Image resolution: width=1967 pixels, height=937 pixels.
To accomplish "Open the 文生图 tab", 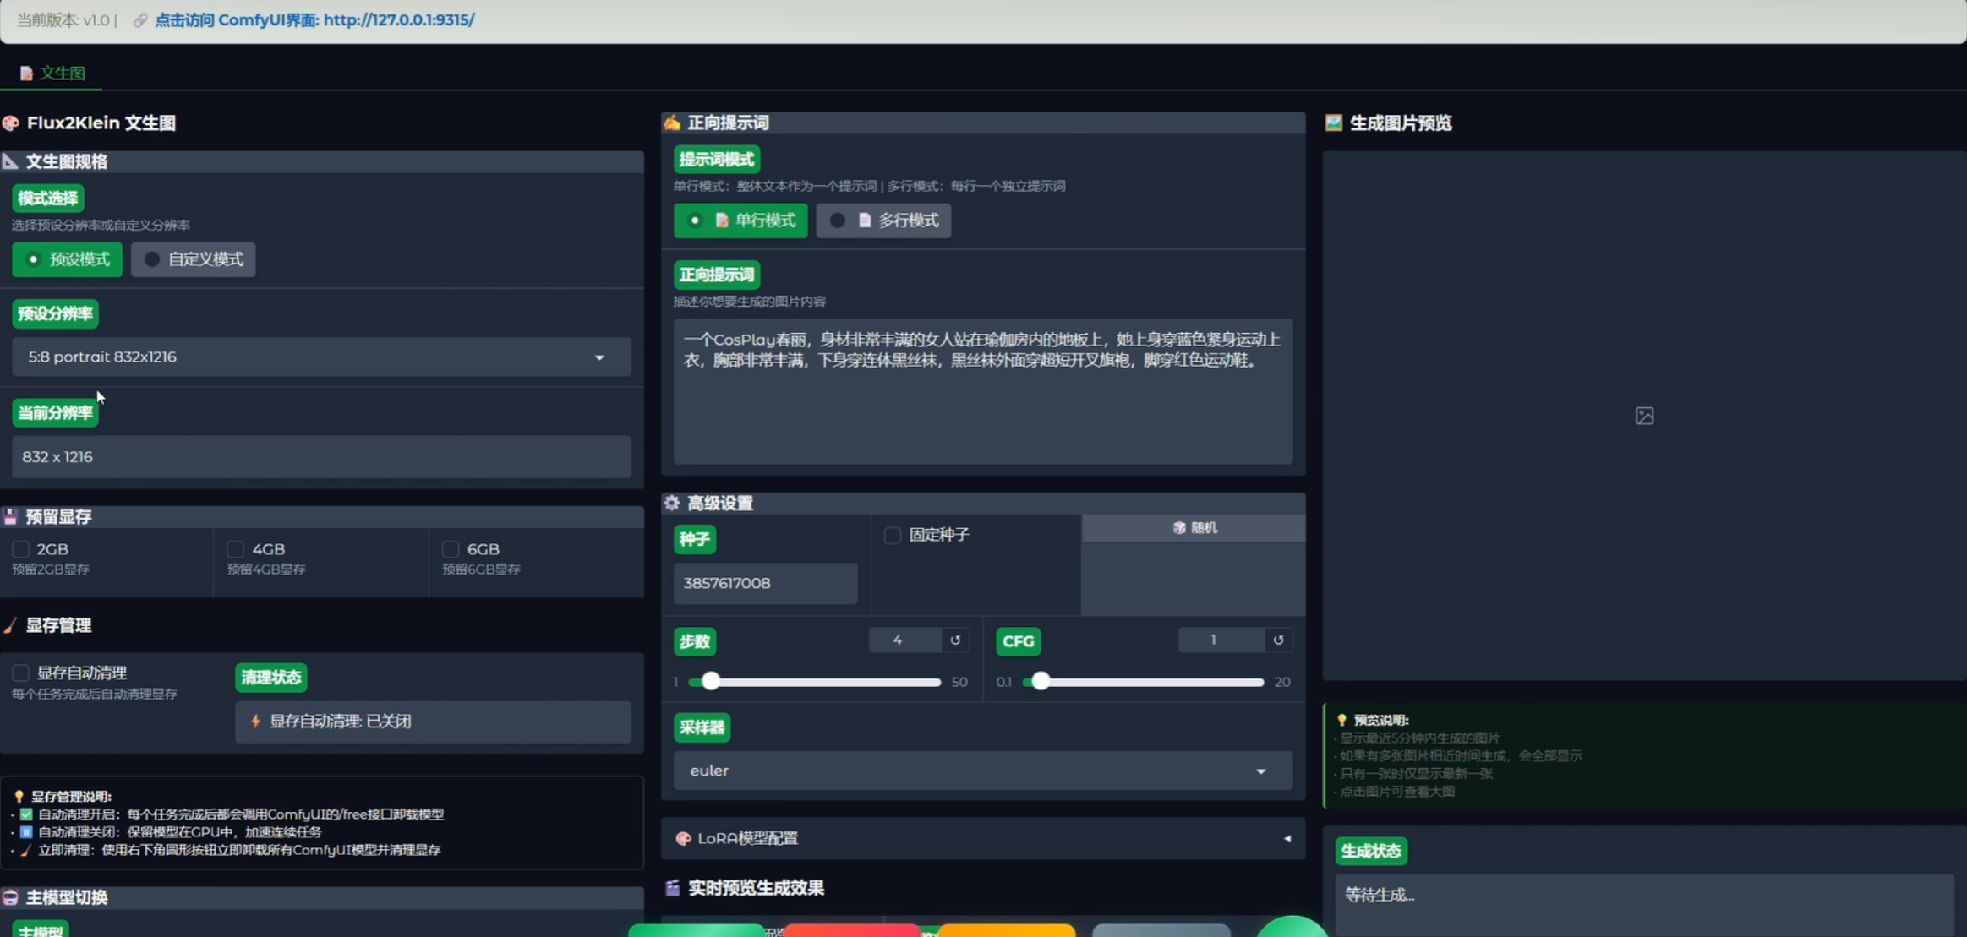I will (52, 73).
